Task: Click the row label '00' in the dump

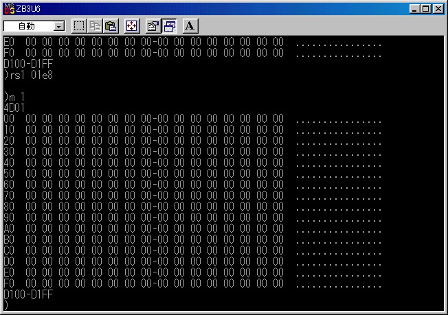Action: pos(9,119)
